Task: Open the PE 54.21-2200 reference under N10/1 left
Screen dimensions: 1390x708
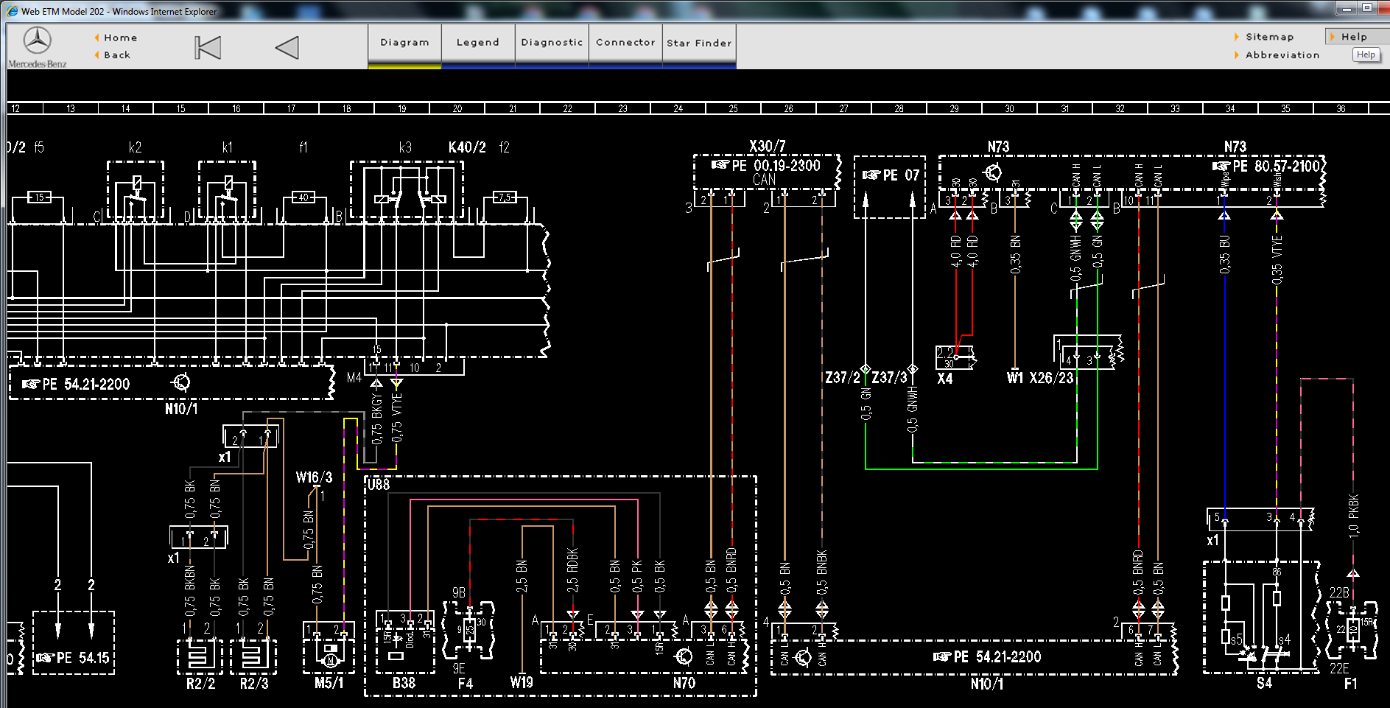Action: 77,384
